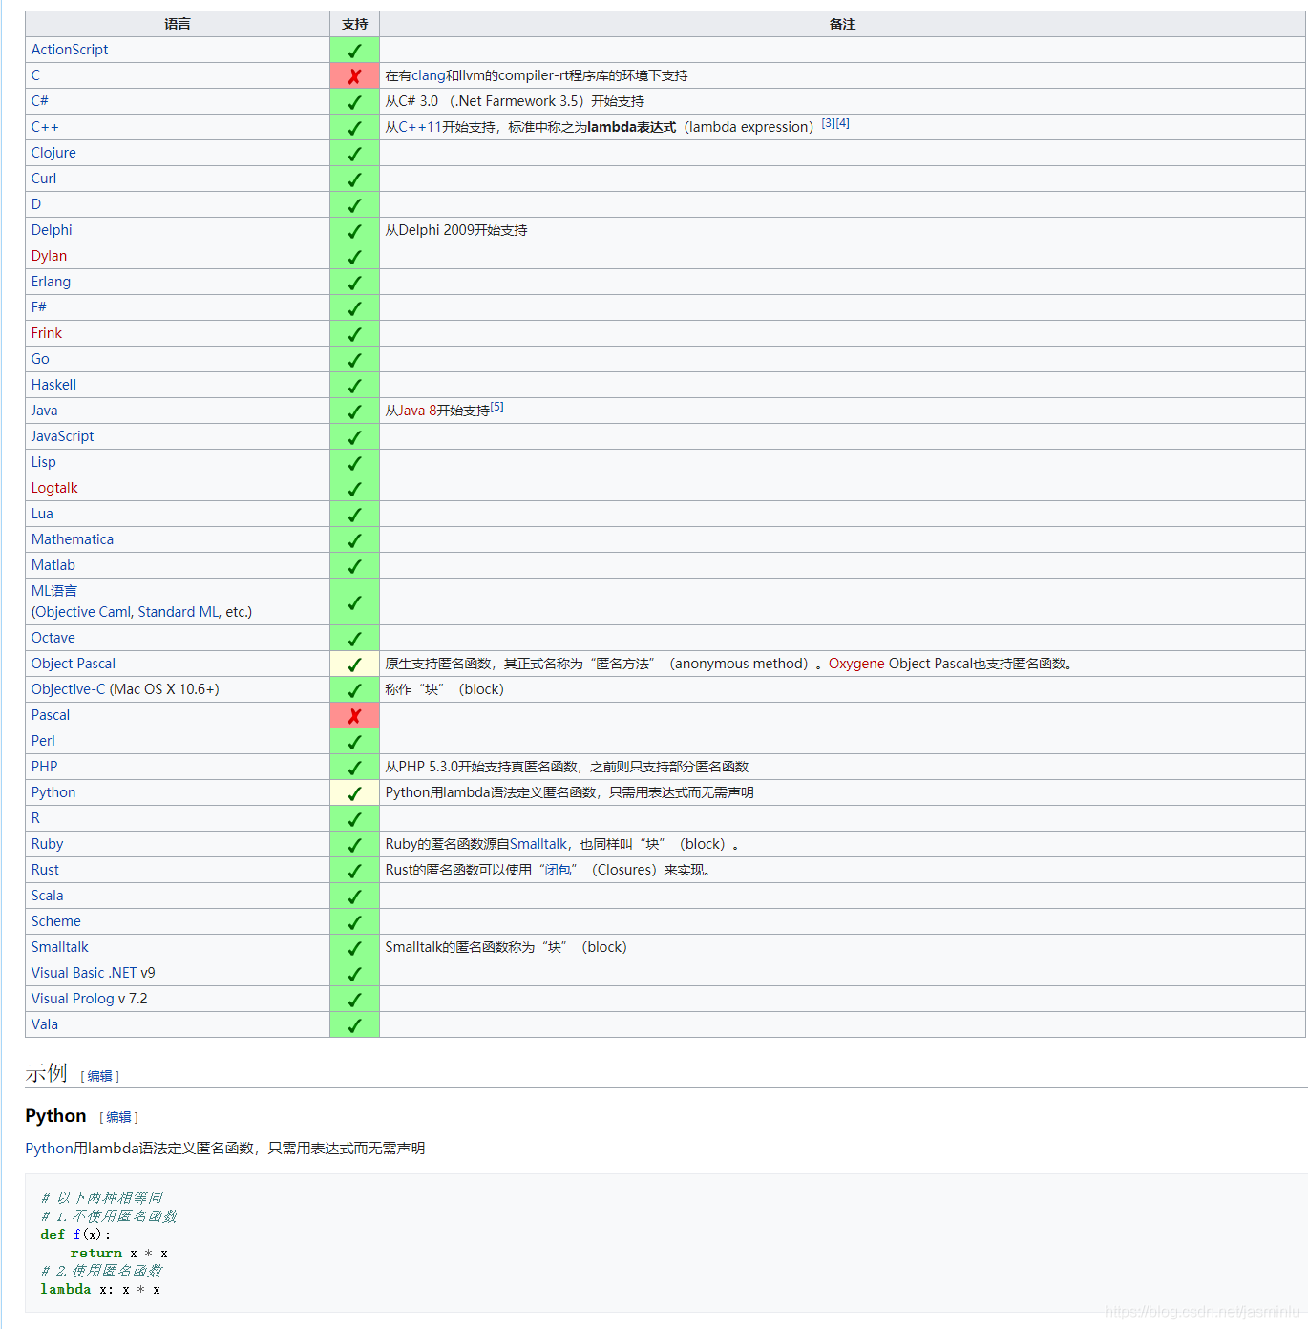
Task: Visit the JavaScript link
Action: point(62,436)
